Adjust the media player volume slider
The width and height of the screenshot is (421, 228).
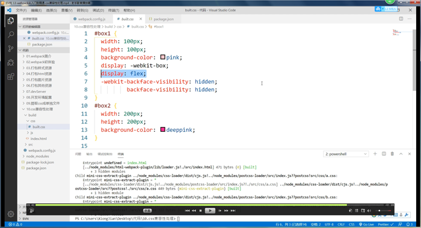[383, 211]
